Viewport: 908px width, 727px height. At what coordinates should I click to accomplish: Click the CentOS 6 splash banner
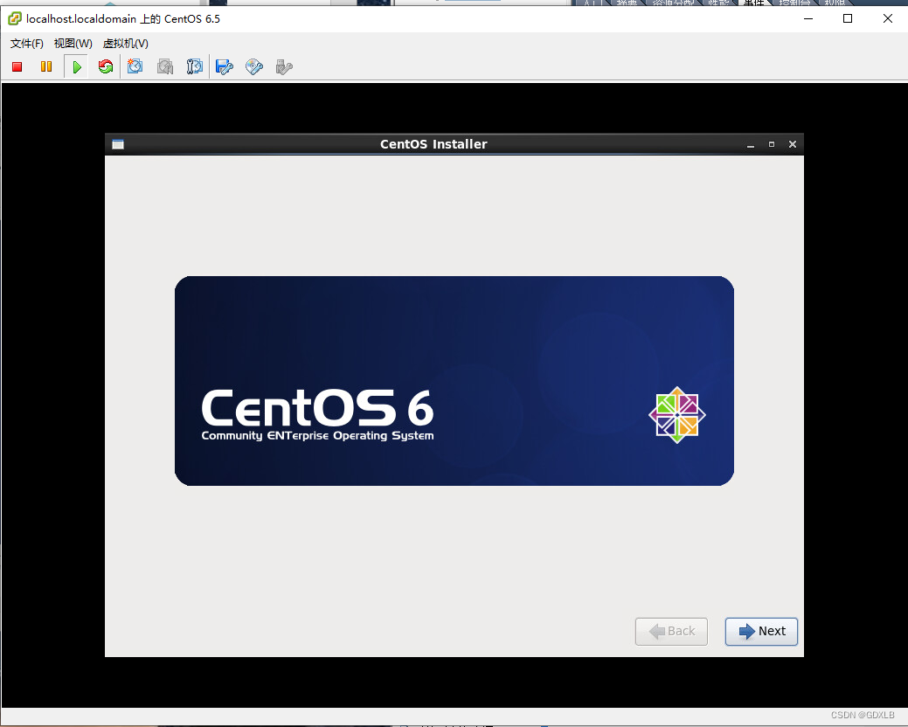pos(454,380)
